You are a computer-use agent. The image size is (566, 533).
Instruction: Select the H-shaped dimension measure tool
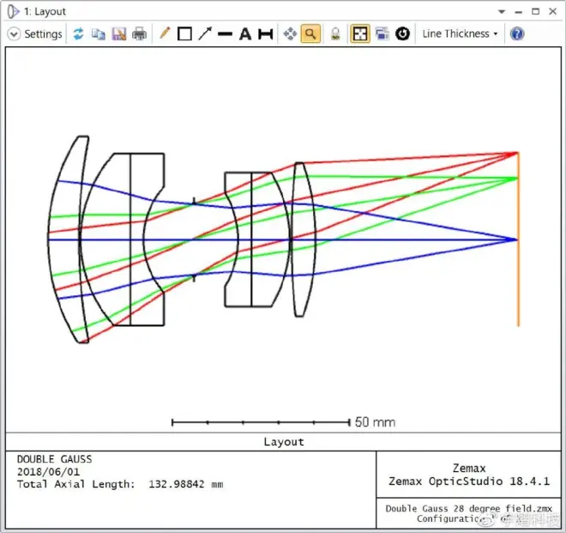pos(266,34)
